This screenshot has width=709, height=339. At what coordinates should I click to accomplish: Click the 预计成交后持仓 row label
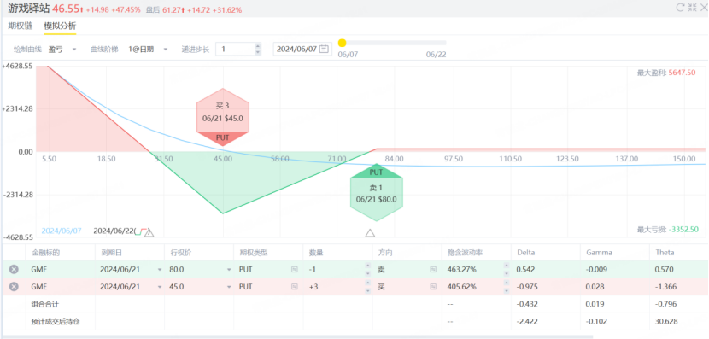(x=56, y=322)
